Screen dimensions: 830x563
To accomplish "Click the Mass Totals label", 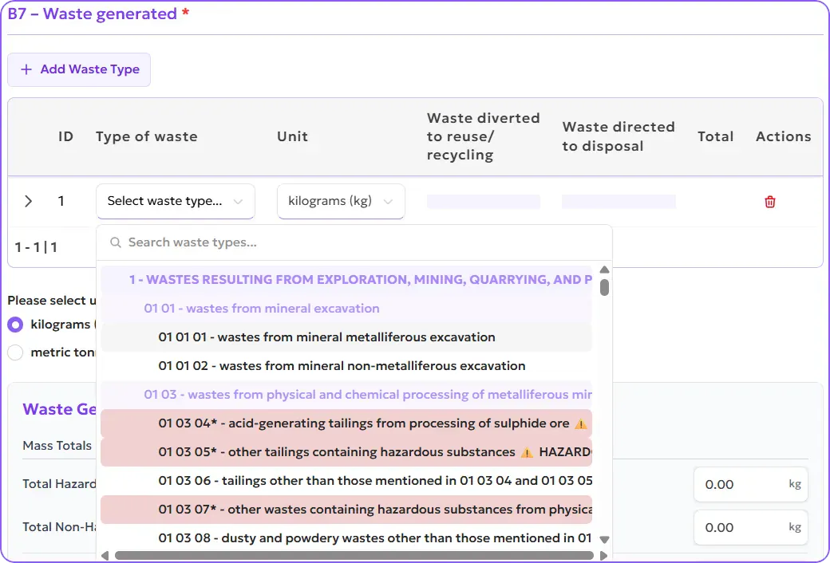I will click(x=57, y=446).
